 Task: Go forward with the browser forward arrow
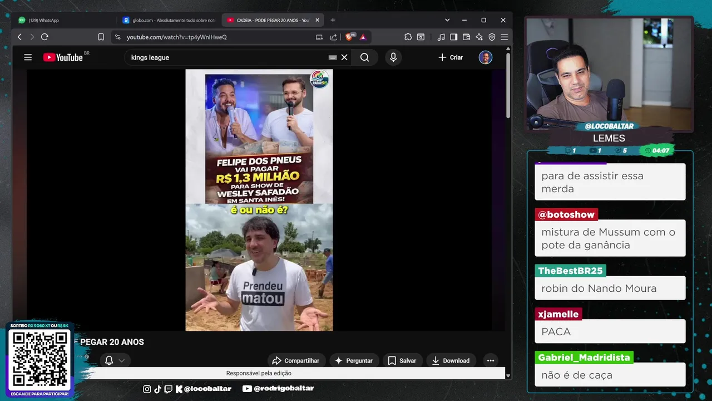tap(32, 37)
